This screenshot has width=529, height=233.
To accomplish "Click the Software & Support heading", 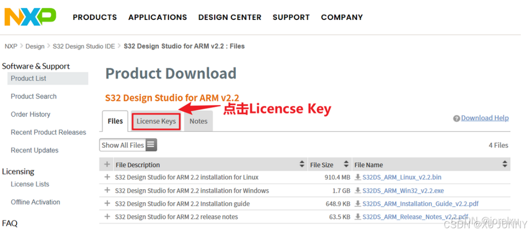I will pos(36,66).
